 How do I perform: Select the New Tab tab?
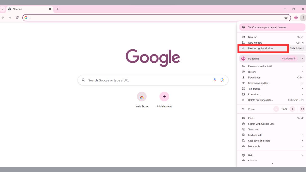30,9
